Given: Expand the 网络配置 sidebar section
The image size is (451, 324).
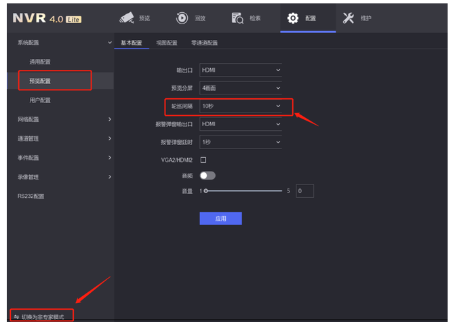Looking at the screenshot, I should pos(60,119).
